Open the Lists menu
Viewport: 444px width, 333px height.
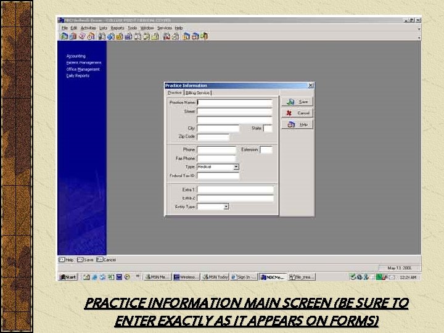point(103,28)
